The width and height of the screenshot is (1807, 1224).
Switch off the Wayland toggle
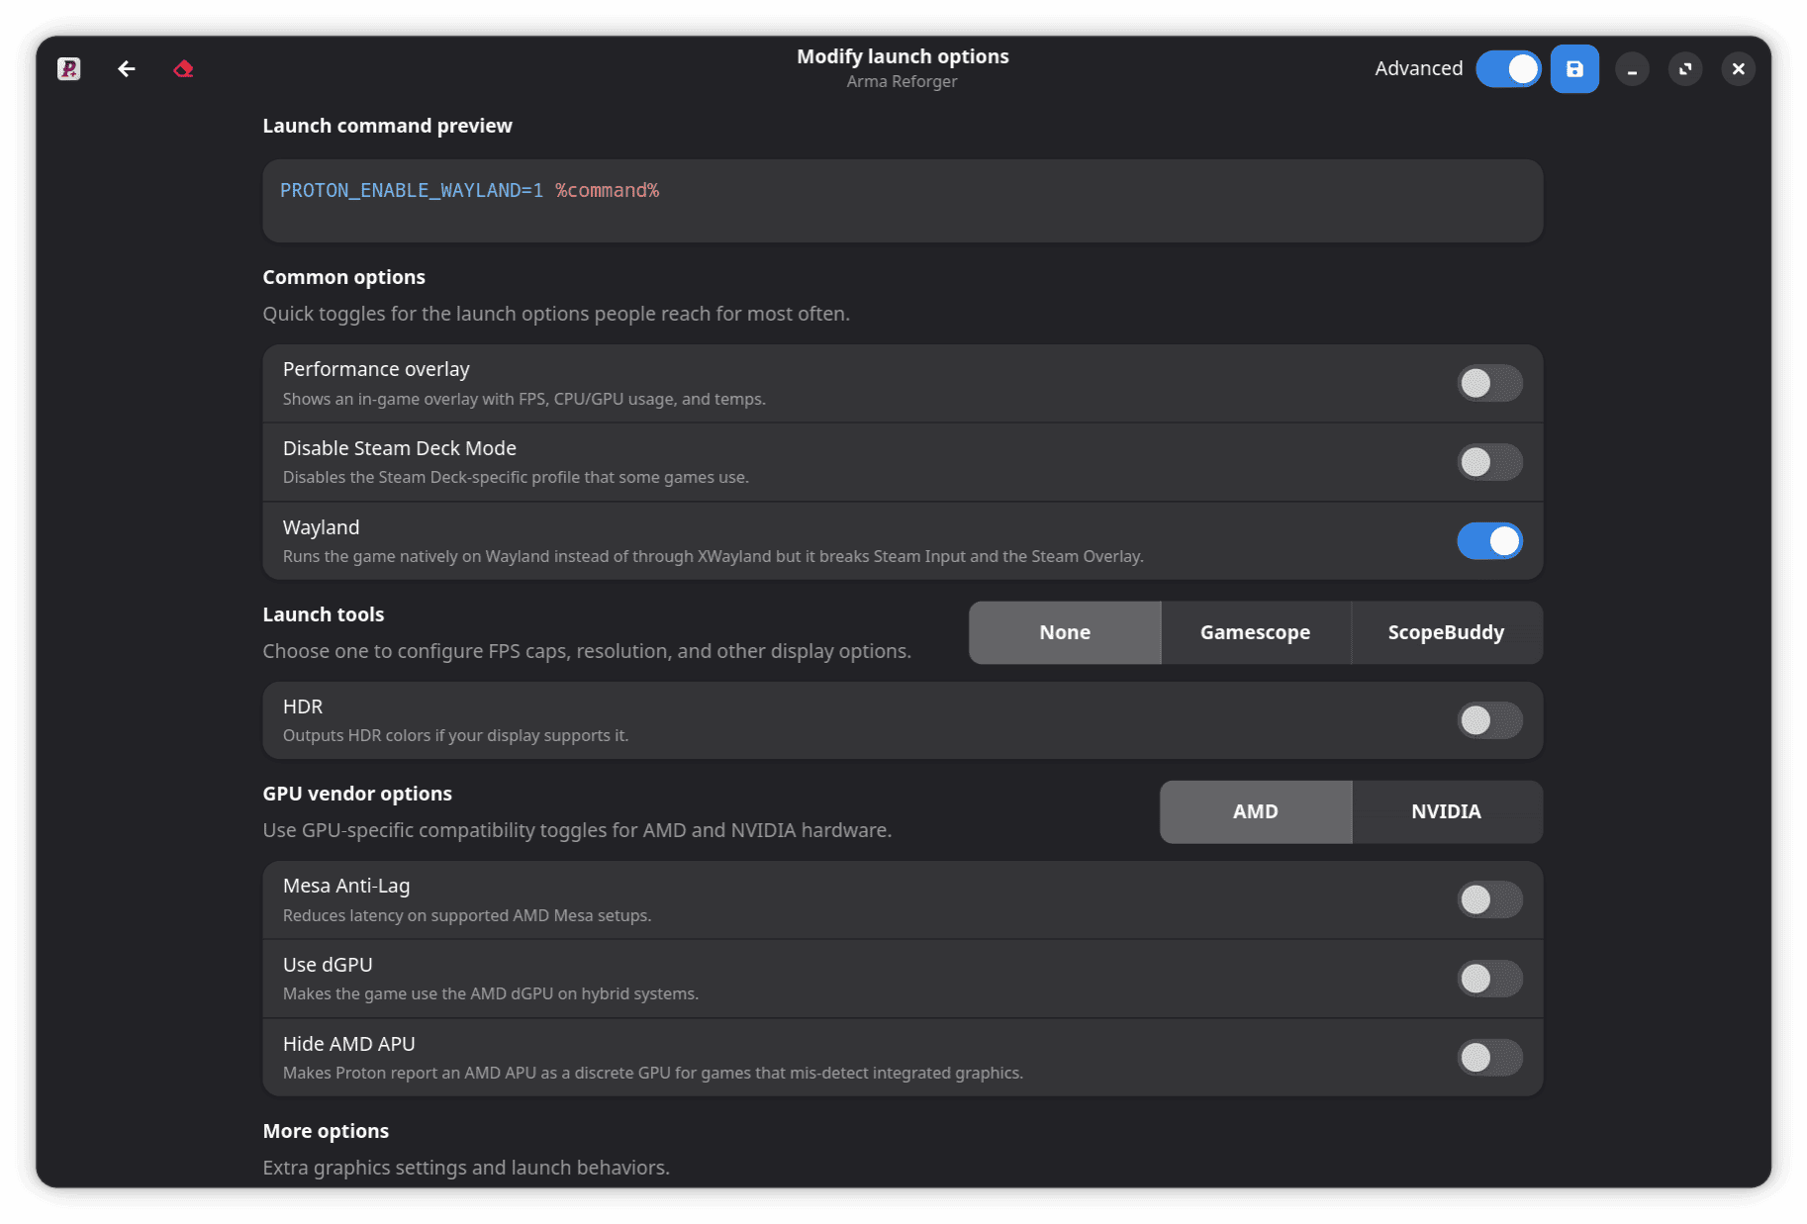[1489, 541]
